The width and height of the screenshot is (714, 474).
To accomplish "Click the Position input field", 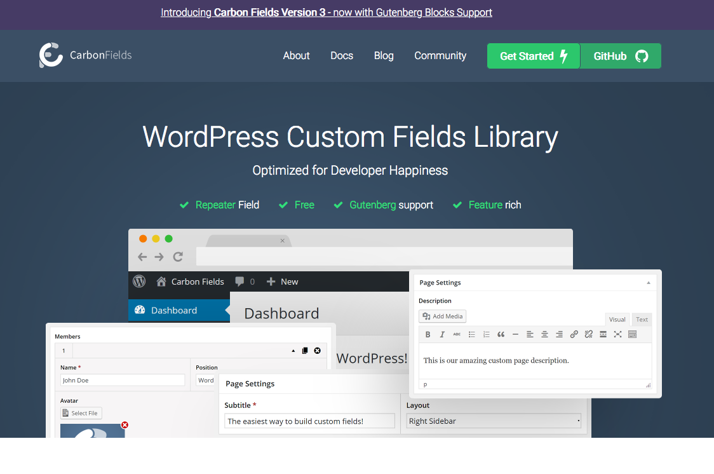I will (205, 380).
